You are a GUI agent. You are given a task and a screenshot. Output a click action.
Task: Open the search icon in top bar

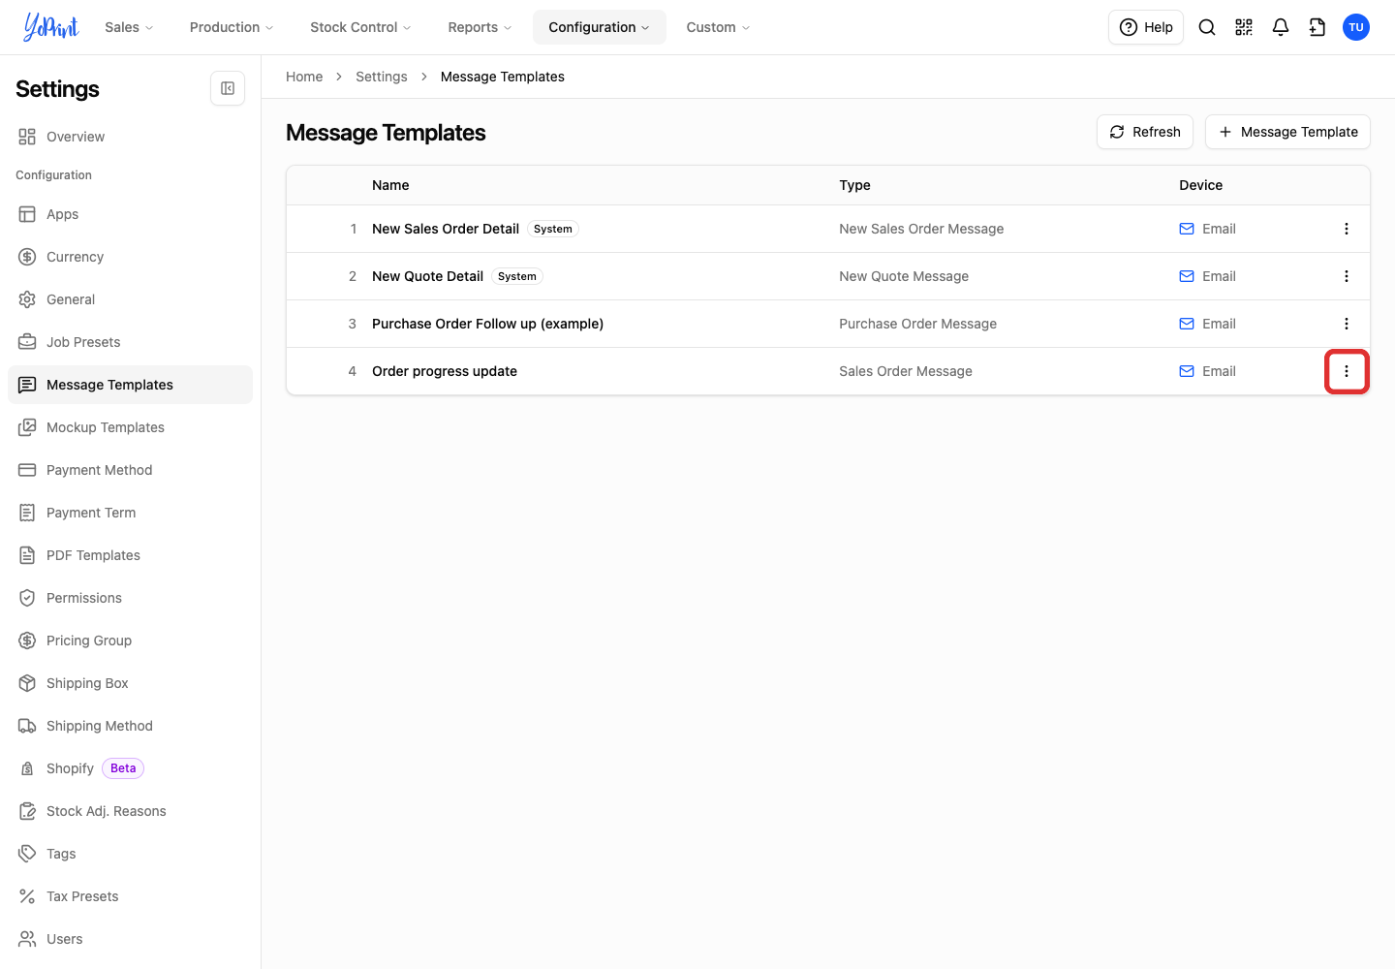pos(1207,27)
